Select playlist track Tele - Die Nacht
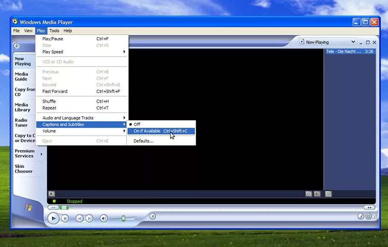Screen dimensions: 388x247 coord(350,52)
